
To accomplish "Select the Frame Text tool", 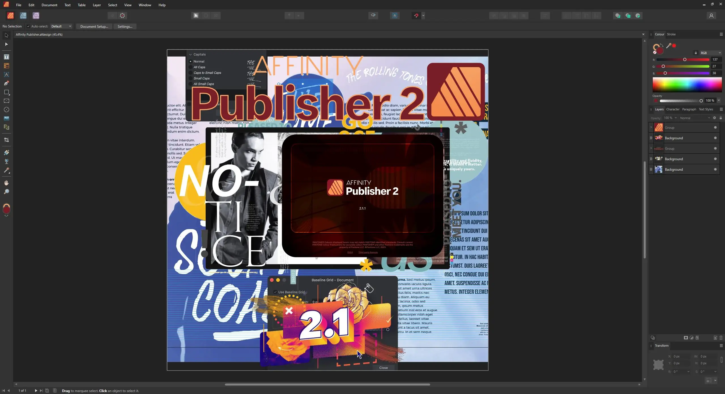I will [x=6, y=57].
